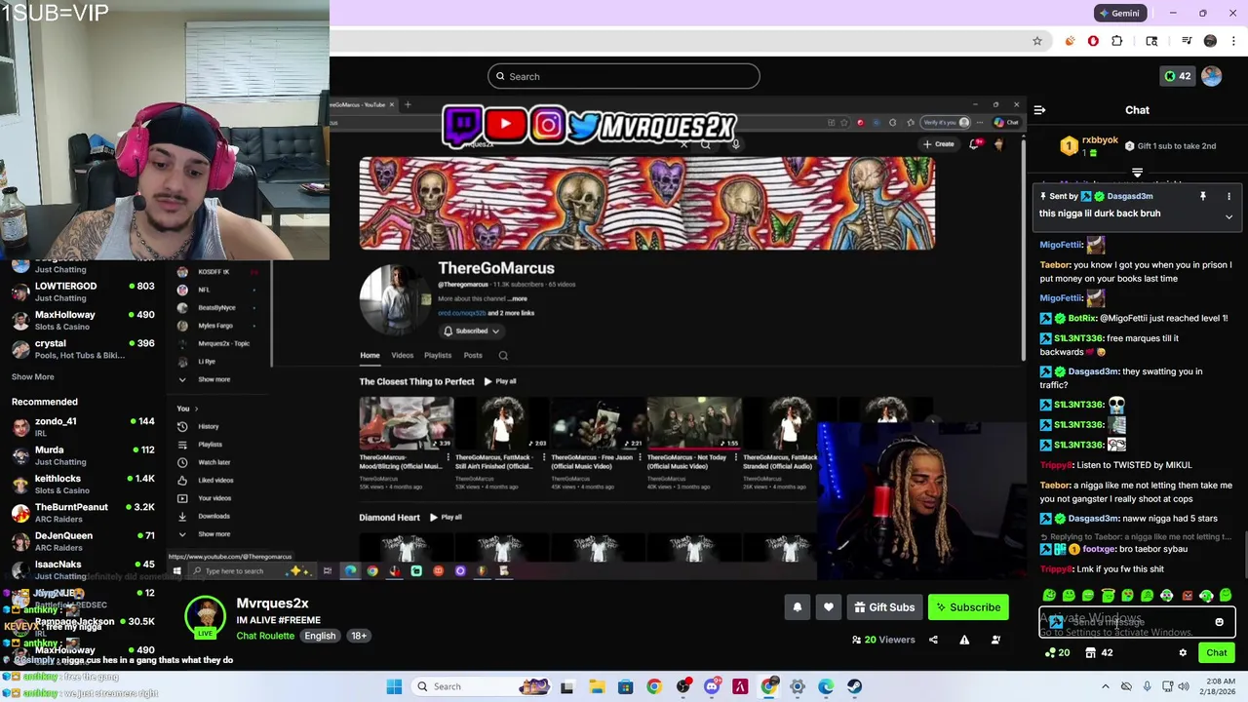Screen dimensions: 1248x702
Task: Open the Gemini button in Chrome title bar
Action: [x=1118, y=13]
